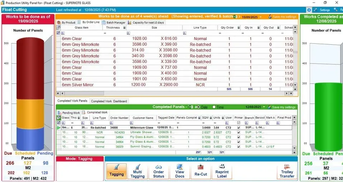
Task: Open the 12/08/2025 date dropdown
Action: (x=264, y=107)
